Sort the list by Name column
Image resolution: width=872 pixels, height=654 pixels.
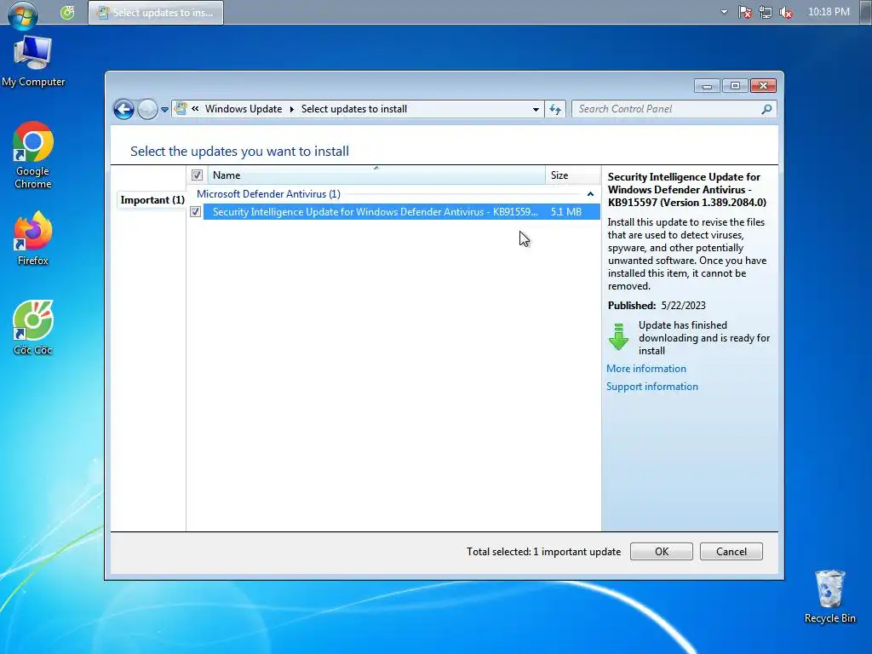coord(376,175)
